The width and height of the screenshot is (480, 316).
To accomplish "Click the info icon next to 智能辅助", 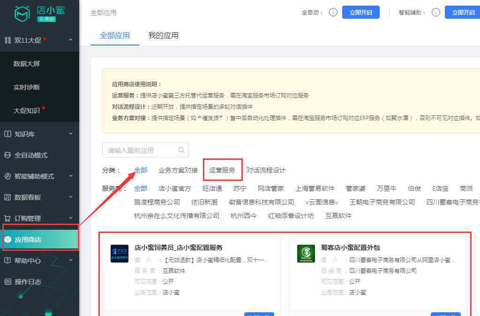I will click(x=435, y=12).
